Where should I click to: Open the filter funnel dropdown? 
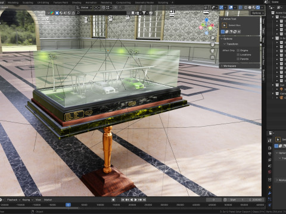pyautogui.click(x=145, y=13)
